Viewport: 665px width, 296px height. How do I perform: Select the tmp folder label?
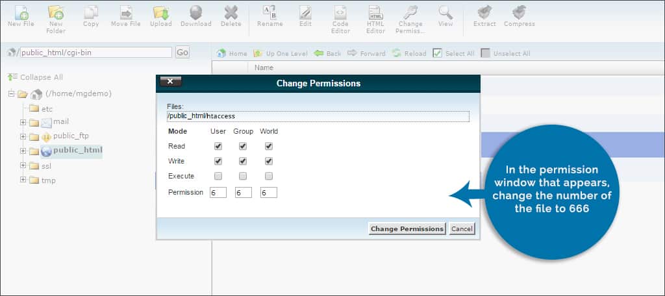click(x=48, y=180)
